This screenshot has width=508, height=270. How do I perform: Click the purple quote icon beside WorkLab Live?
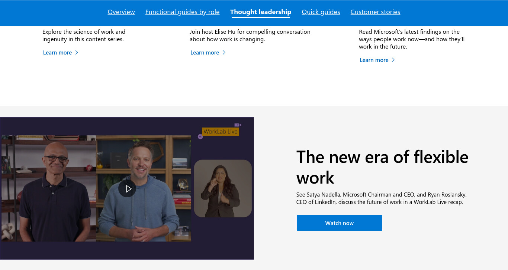coord(200,136)
